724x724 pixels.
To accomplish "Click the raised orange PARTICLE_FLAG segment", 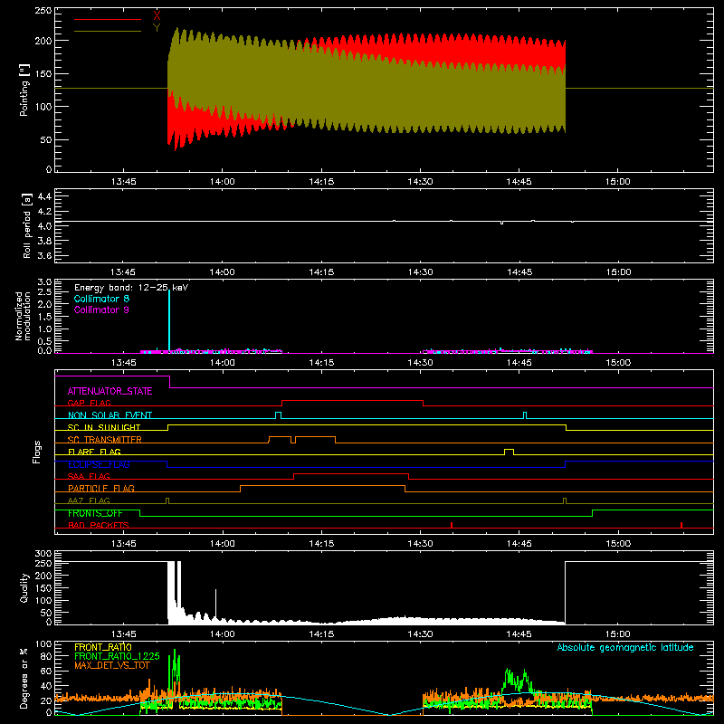I will (x=322, y=486).
